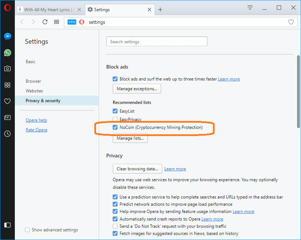The height and width of the screenshot is (240, 301).
Task: Toggle NoCoin Cryptocurrency Mining Protection
Action: [115, 127]
